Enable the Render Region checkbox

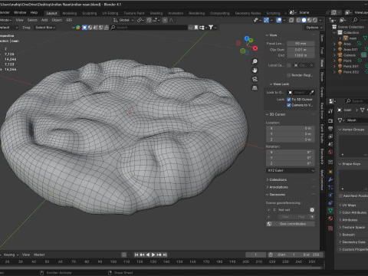tap(289, 75)
